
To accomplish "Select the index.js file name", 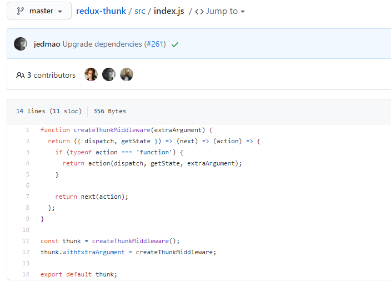I will 169,11.
